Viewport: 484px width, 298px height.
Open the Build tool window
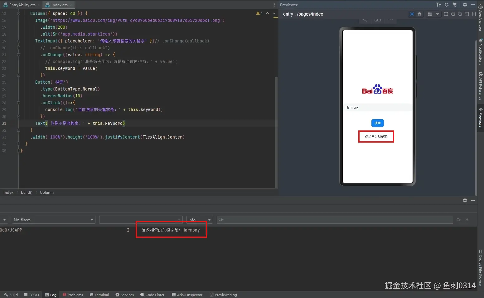11,295
